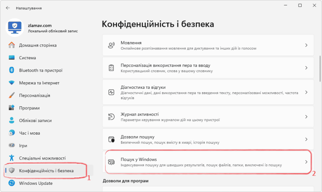The height and width of the screenshot is (192, 322).
Task: Go to Час і мова section
Action: (49, 133)
